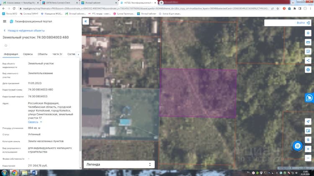Click the browser address bar URL

146,9
